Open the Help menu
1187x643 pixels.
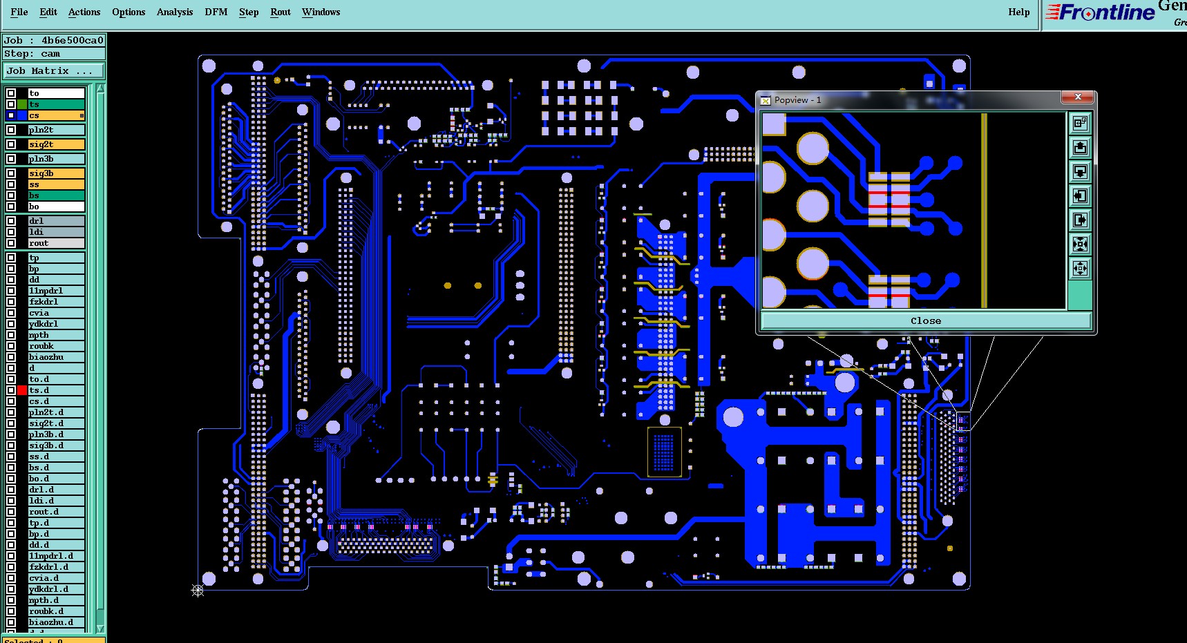(x=1019, y=12)
